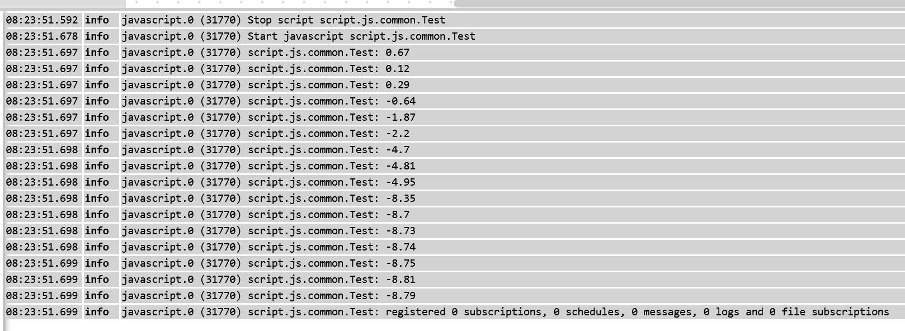The height and width of the screenshot is (331, 905).
Task: Select the log entry showing -8.75
Action: click(x=454, y=263)
